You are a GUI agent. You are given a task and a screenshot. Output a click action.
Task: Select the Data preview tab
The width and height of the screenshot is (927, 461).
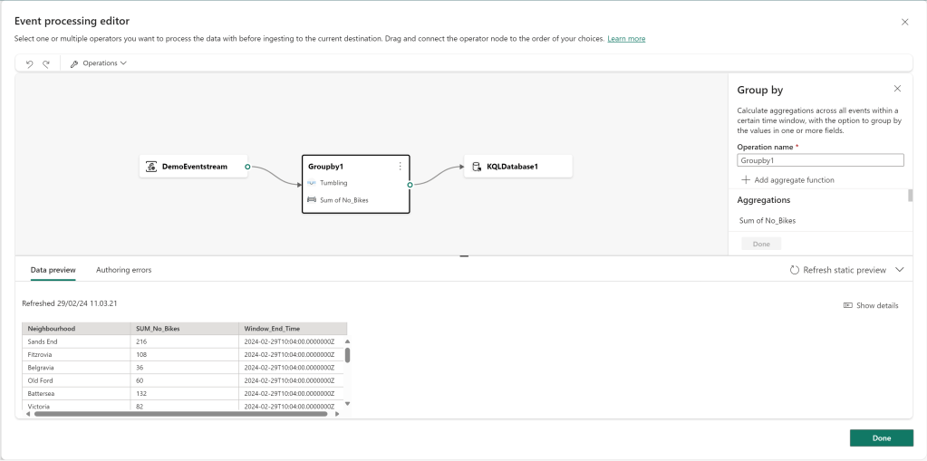point(53,270)
